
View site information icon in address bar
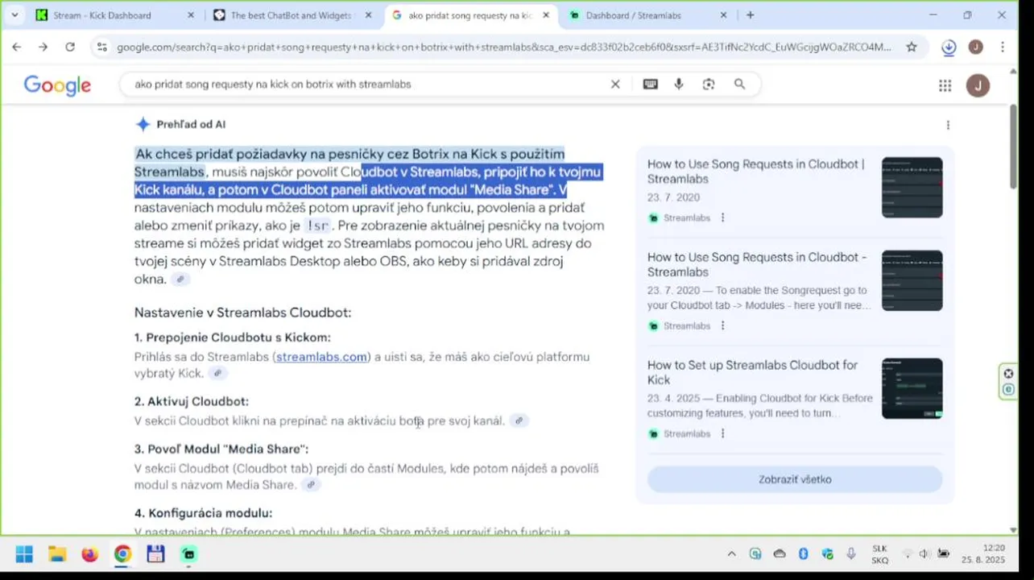101,47
